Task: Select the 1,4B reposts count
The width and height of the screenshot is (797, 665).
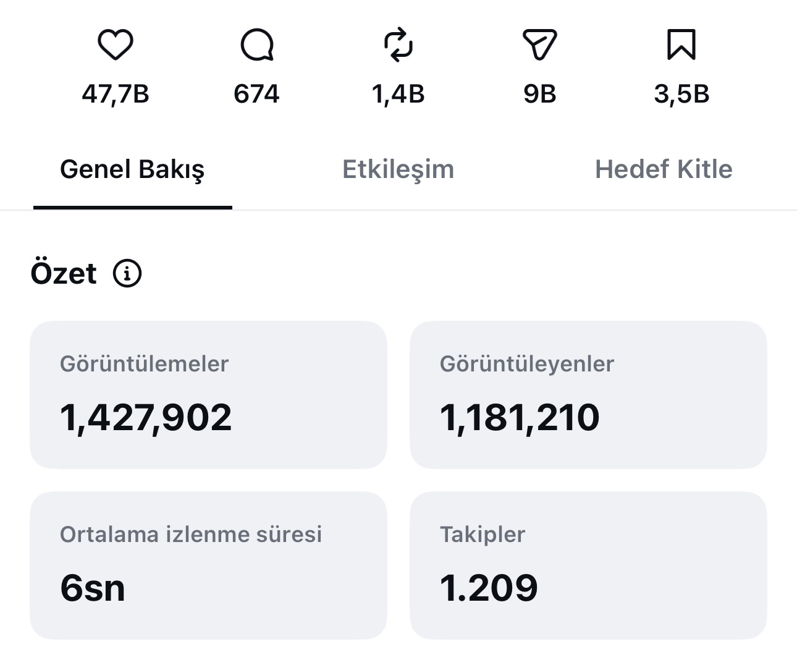Action: click(x=399, y=94)
